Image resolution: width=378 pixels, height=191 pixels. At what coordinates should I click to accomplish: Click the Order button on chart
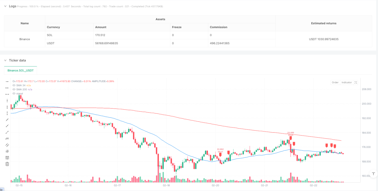(x=335, y=83)
